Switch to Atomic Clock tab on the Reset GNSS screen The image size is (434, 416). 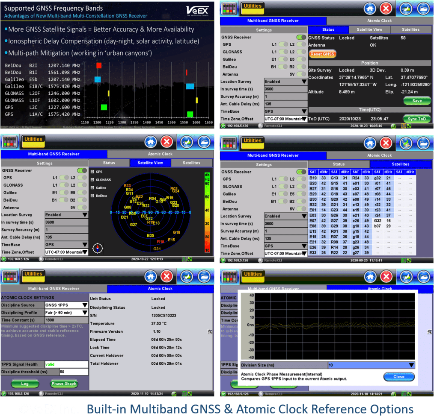379,21
